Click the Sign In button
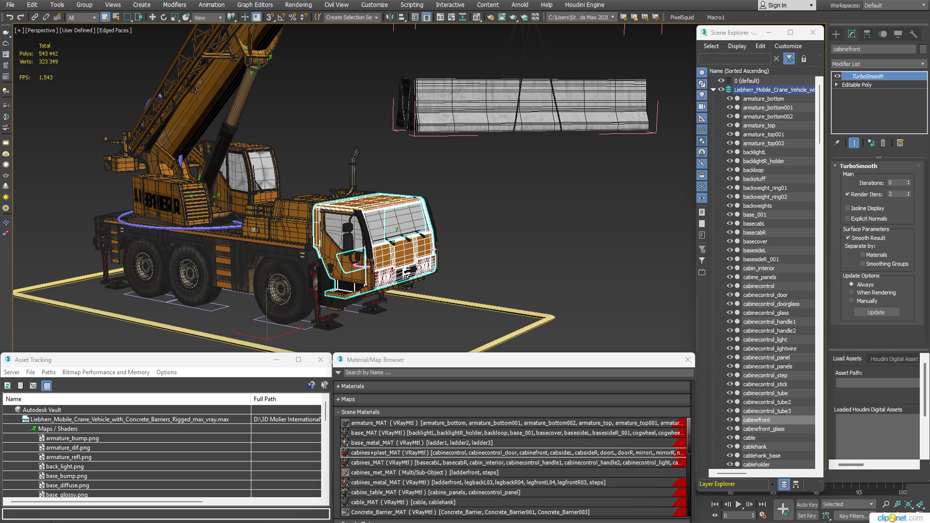The width and height of the screenshot is (930, 523). pyautogui.click(x=786, y=5)
